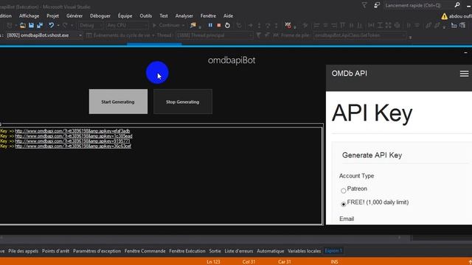Open the Analyser menu

click(184, 16)
